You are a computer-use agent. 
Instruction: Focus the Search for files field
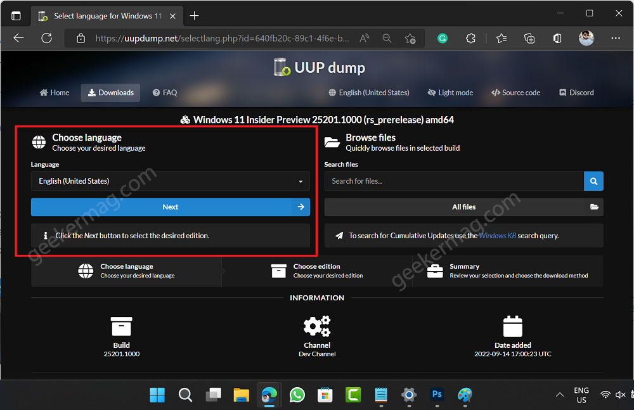(x=454, y=181)
